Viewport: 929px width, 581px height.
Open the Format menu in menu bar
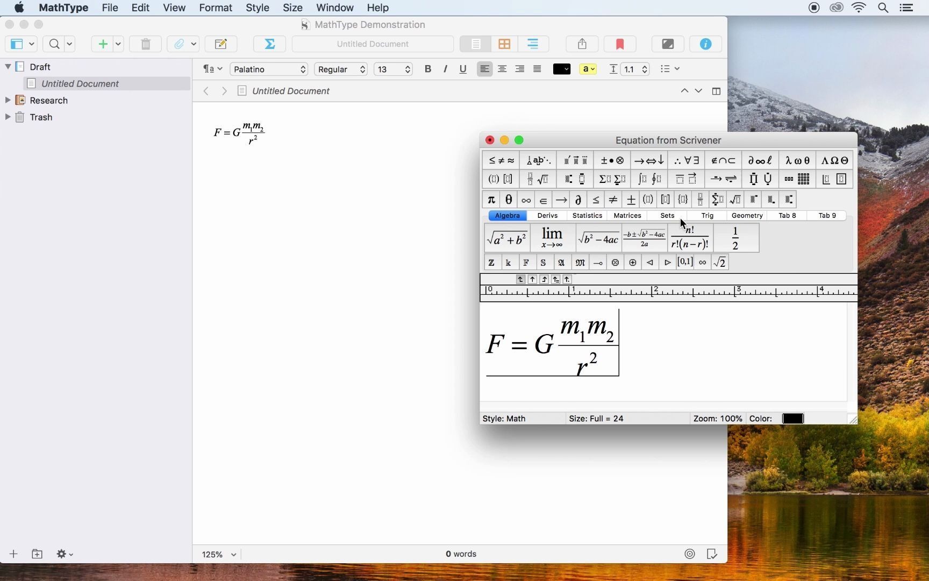[216, 8]
